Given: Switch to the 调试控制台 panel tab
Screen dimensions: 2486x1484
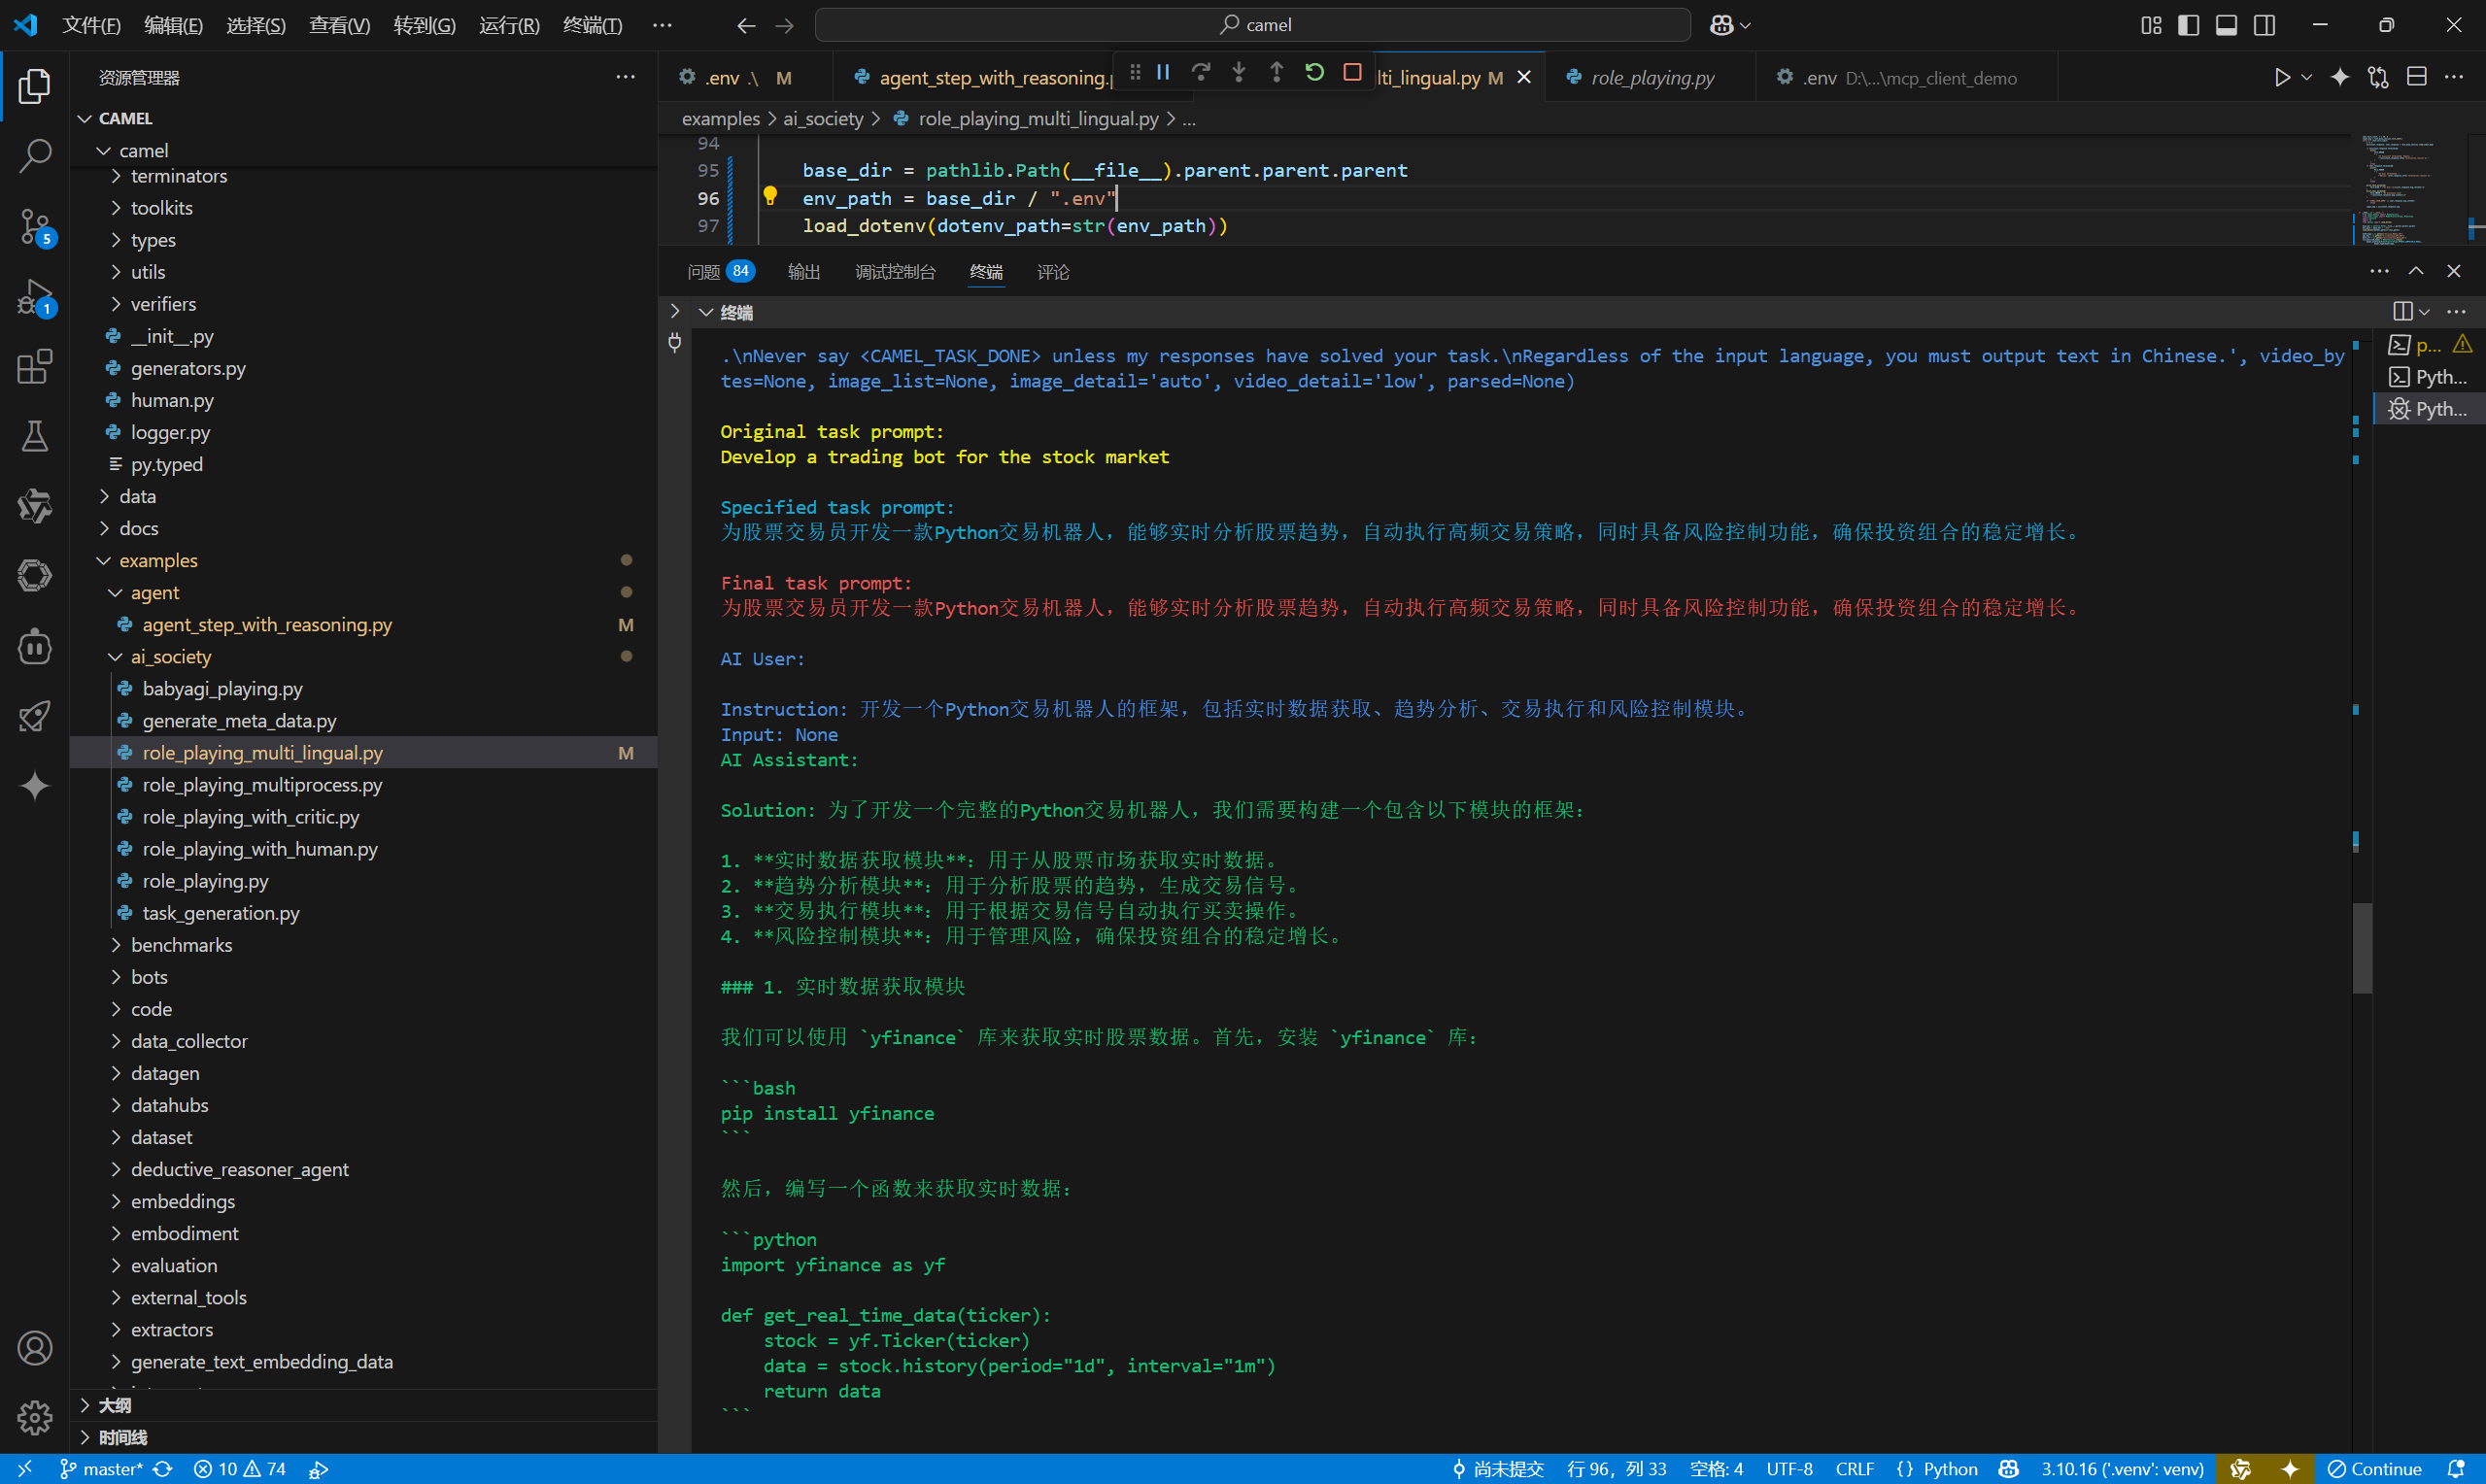Looking at the screenshot, I should (x=895, y=272).
